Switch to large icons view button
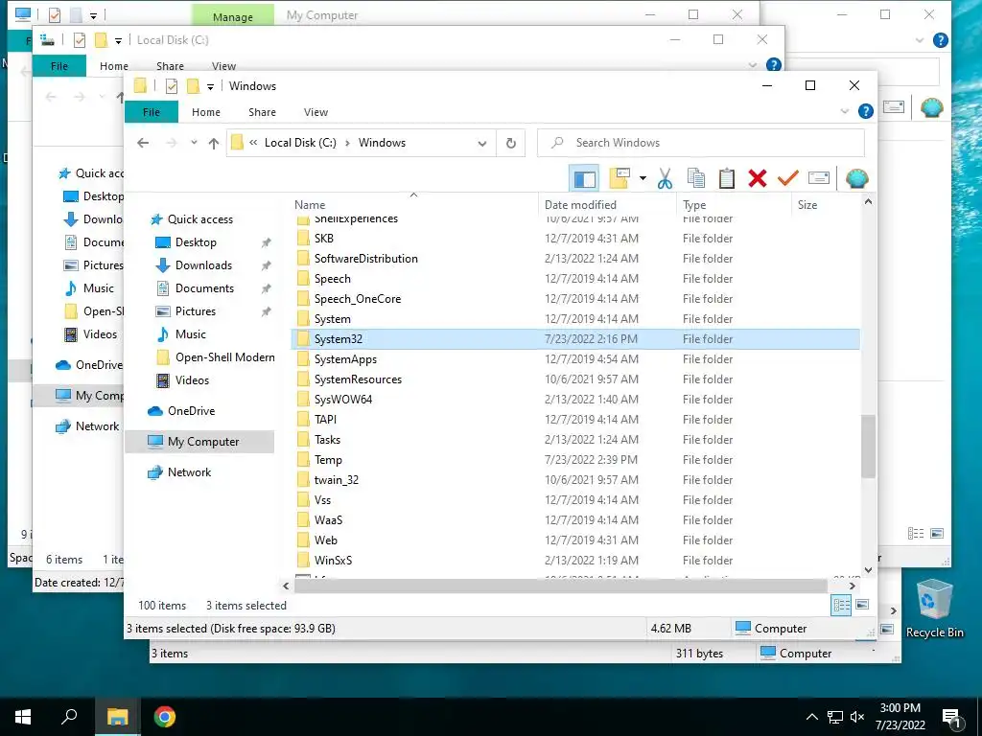This screenshot has height=736, width=982. (x=862, y=606)
